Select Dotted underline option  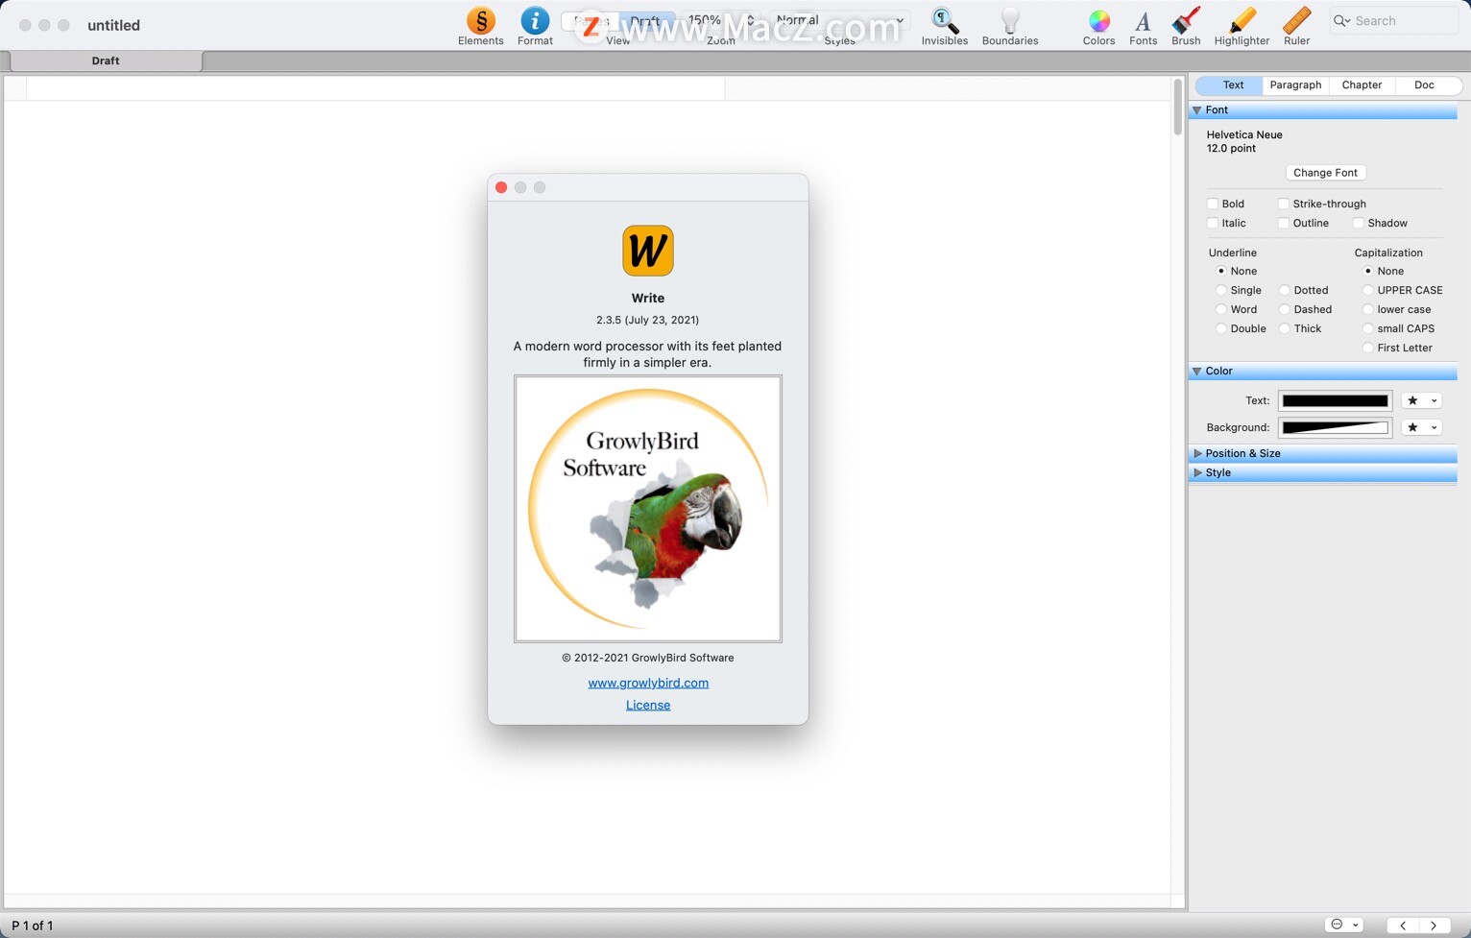pos(1284,290)
